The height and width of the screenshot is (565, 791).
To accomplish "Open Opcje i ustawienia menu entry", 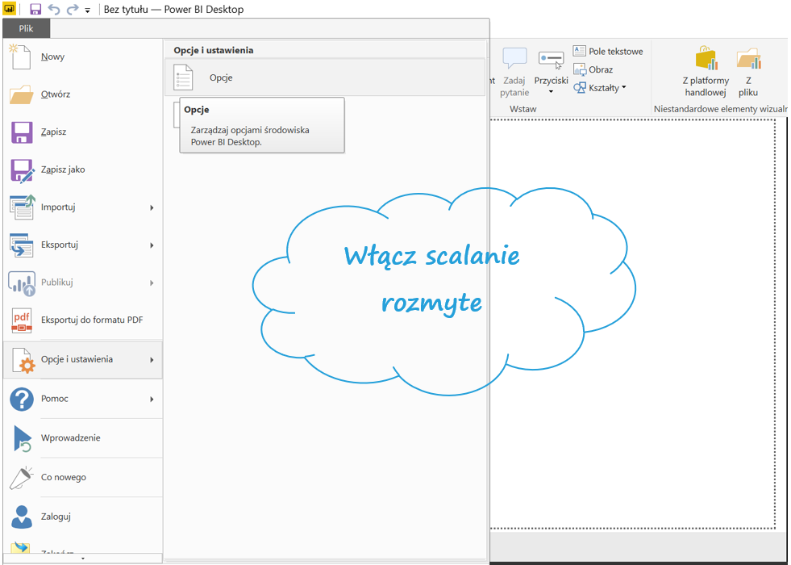I will point(77,359).
